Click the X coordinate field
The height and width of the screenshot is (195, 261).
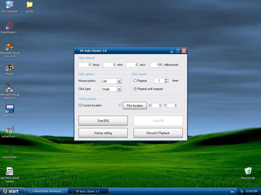157,105
